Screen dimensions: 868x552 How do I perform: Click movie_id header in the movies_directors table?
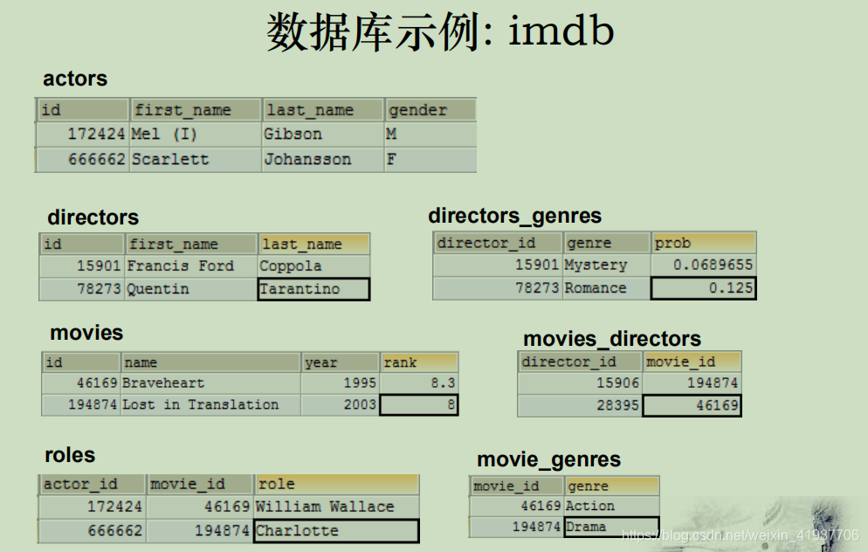point(692,362)
